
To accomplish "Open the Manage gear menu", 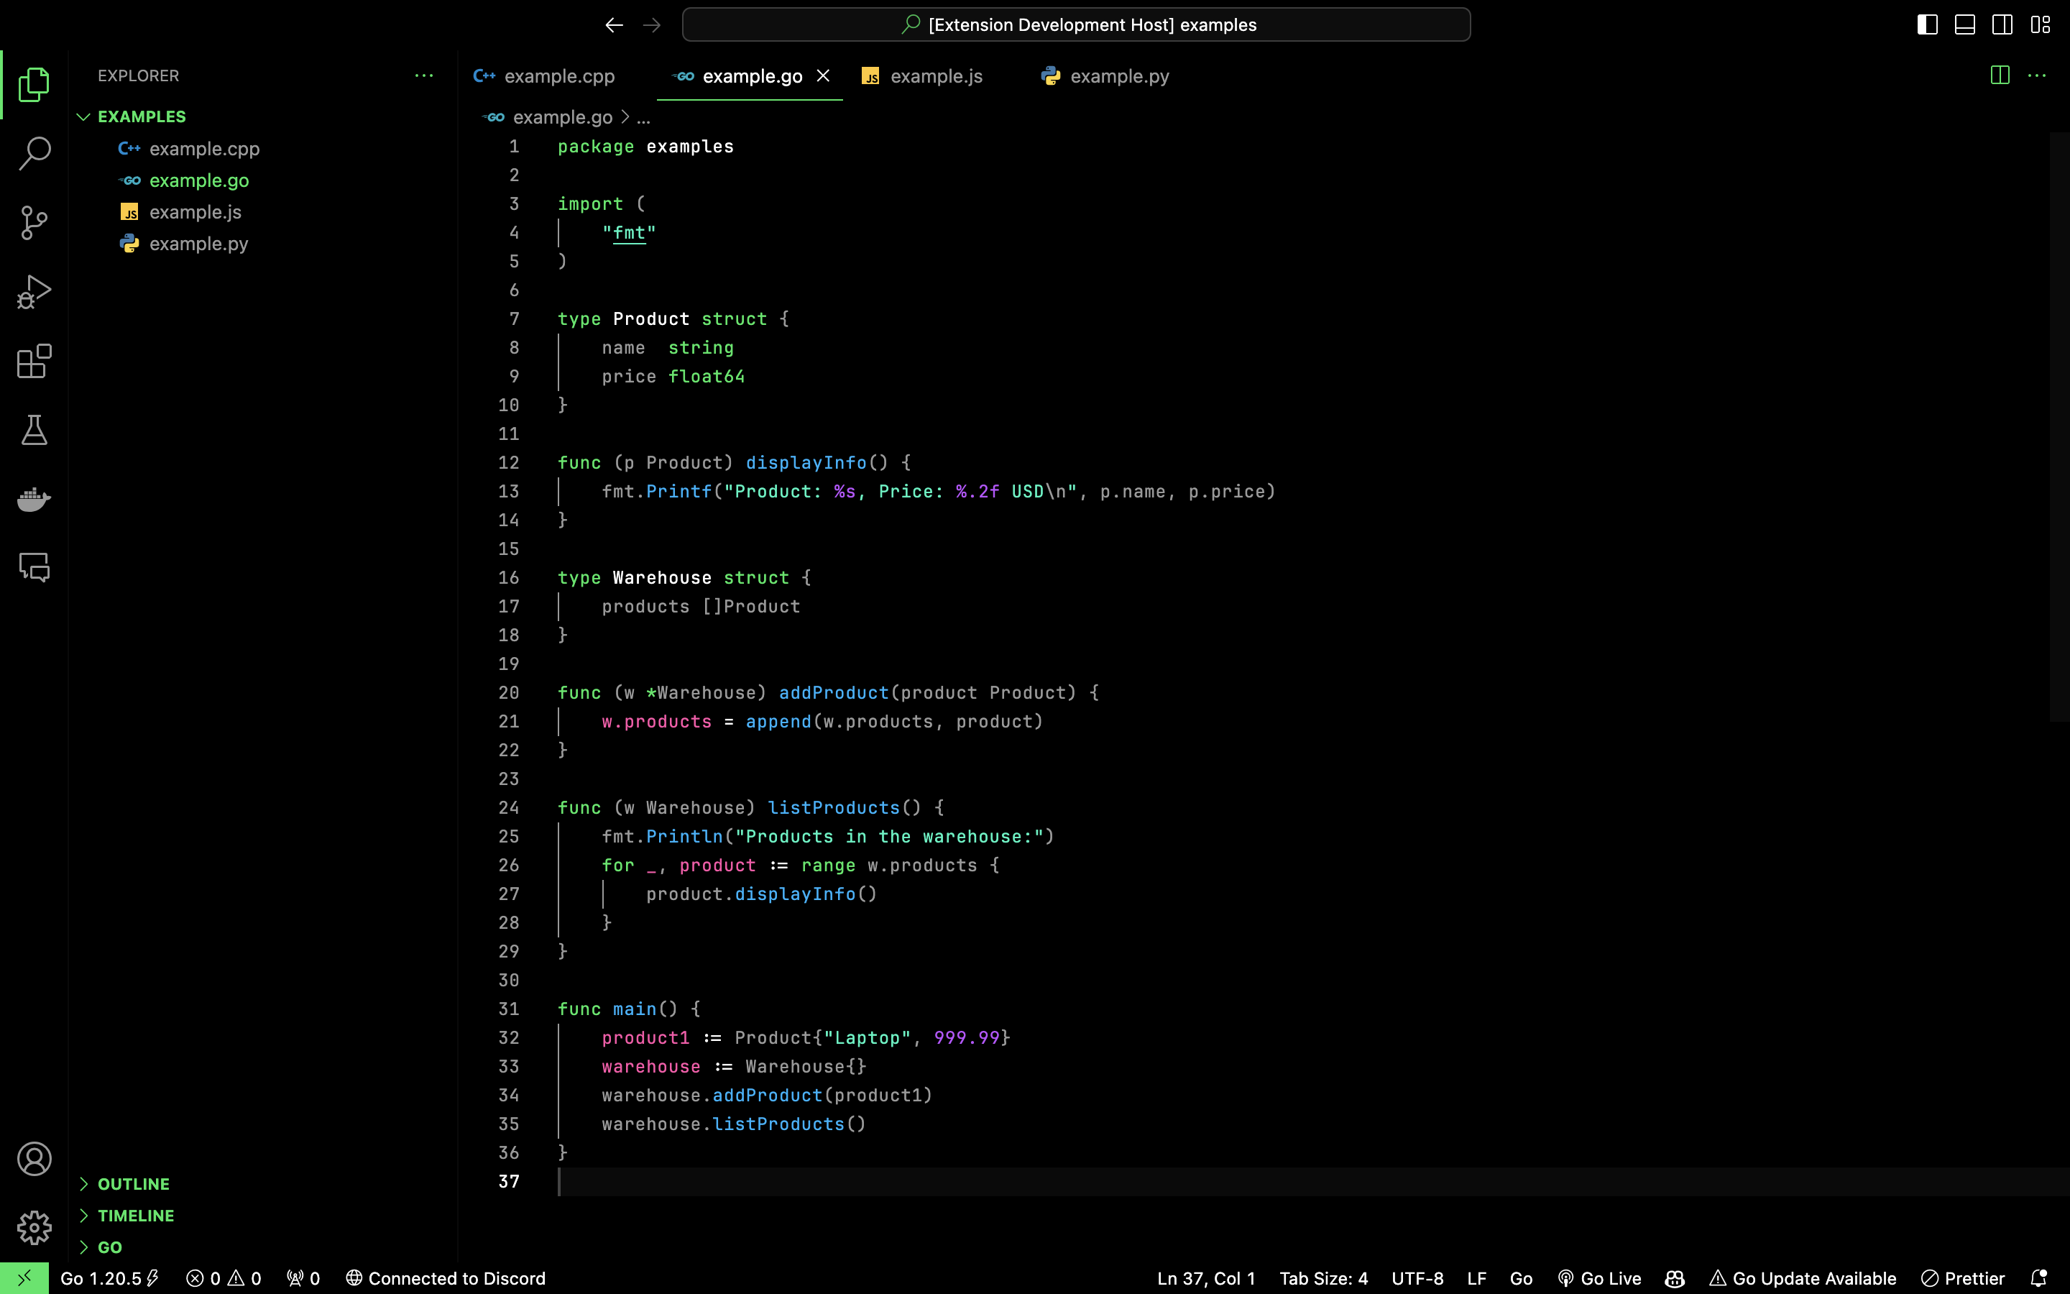I will 34,1228.
